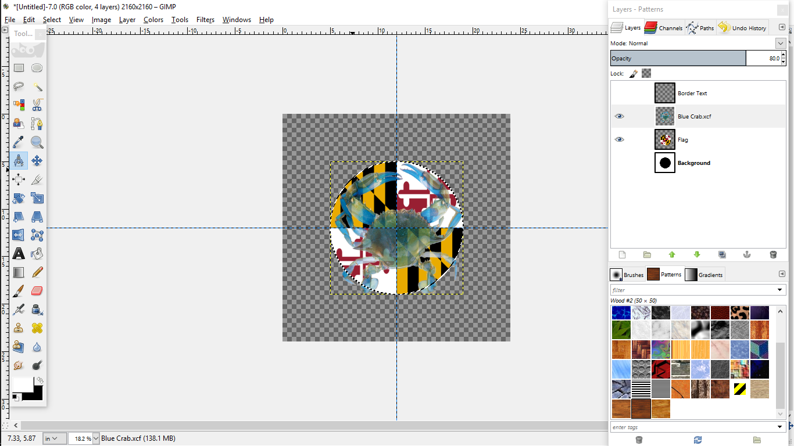This screenshot has height=446, width=794.
Task: Open the layer Mode dropdown
Action: (x=780, y=44)
